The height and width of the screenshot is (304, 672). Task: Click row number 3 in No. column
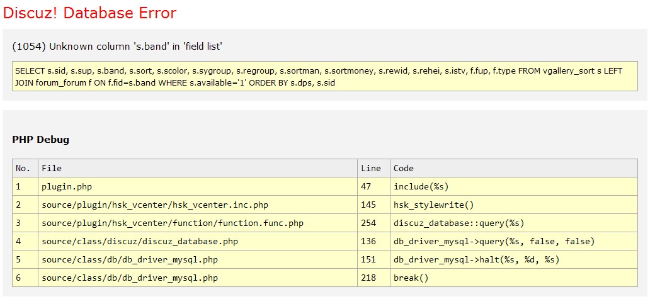point(25,223)
